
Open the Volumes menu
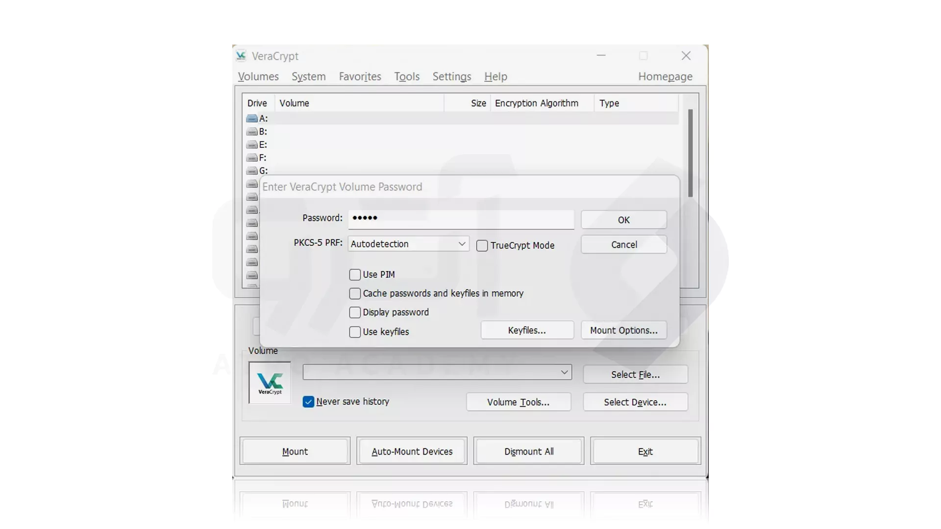click(258, 76)
